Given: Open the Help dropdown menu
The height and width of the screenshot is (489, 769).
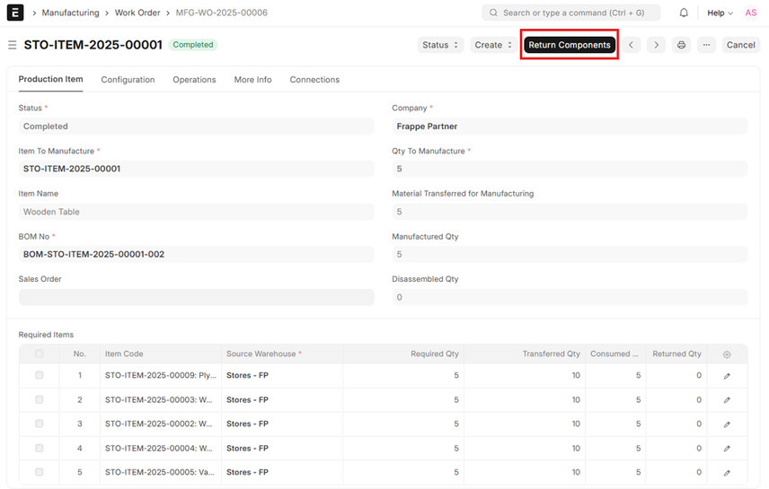Looking at the screenshot, I should [x=720, y=13].
